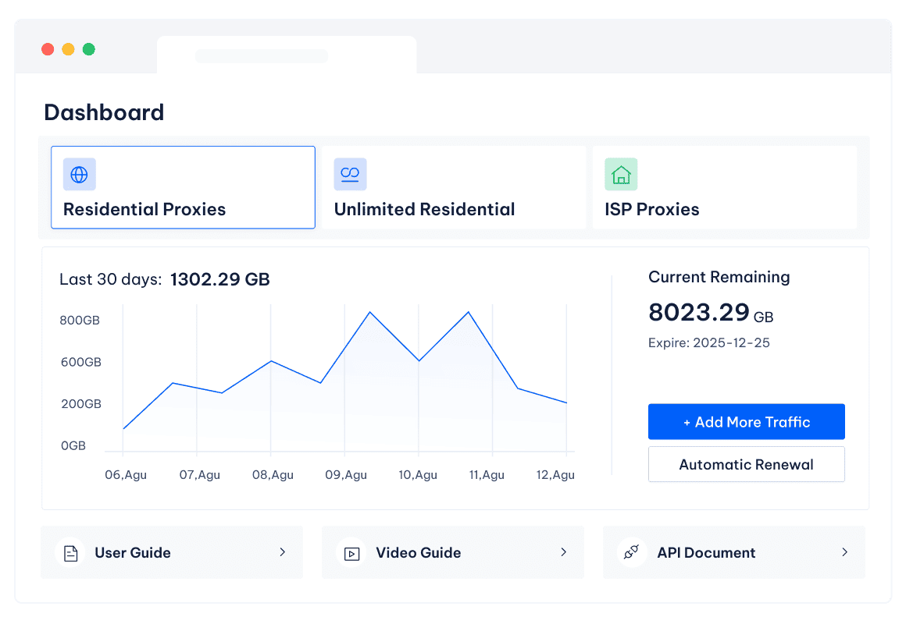Click the peak point on the traffic chart
The width and height of the screenshot is (906, 624).
[370, 310]
